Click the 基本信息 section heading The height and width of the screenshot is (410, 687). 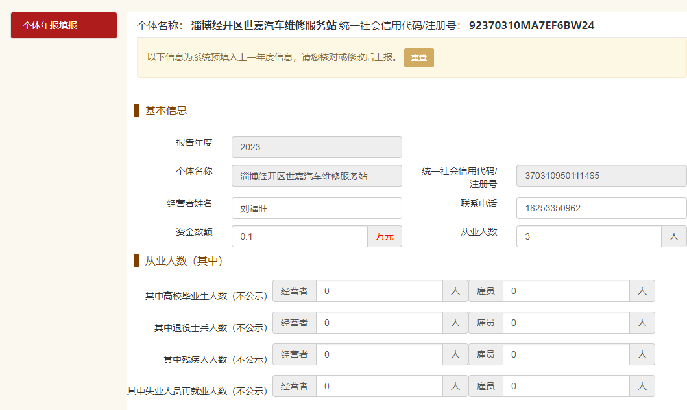(x=166, y=110)
